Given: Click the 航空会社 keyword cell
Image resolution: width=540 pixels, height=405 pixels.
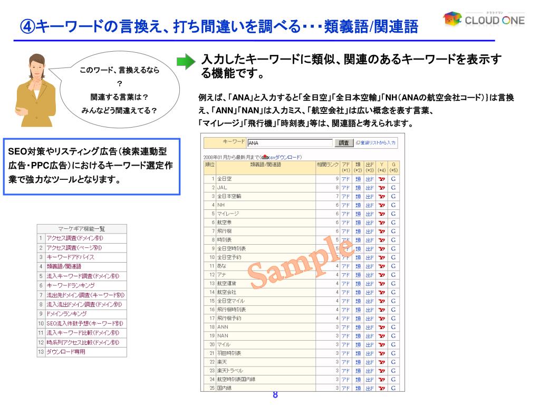Looking at the screenshot, I should click(x=266, y=292).
